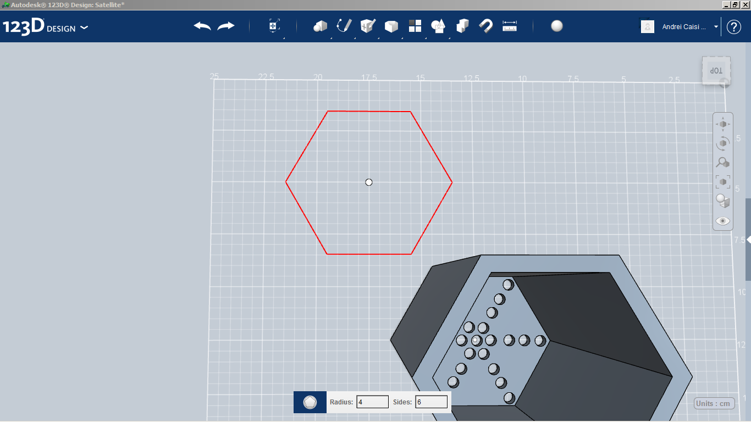Screen dimensions: 751x422
Task: Undo the last action
Action: [x=202, y=26]
